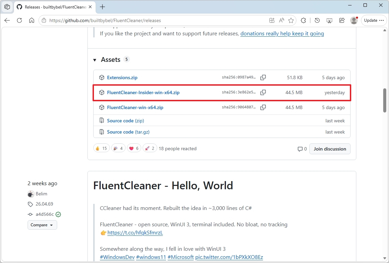Collapse the Assets section triangle
The height and width of the screenshot is (263, 389).
pos(95,60)
